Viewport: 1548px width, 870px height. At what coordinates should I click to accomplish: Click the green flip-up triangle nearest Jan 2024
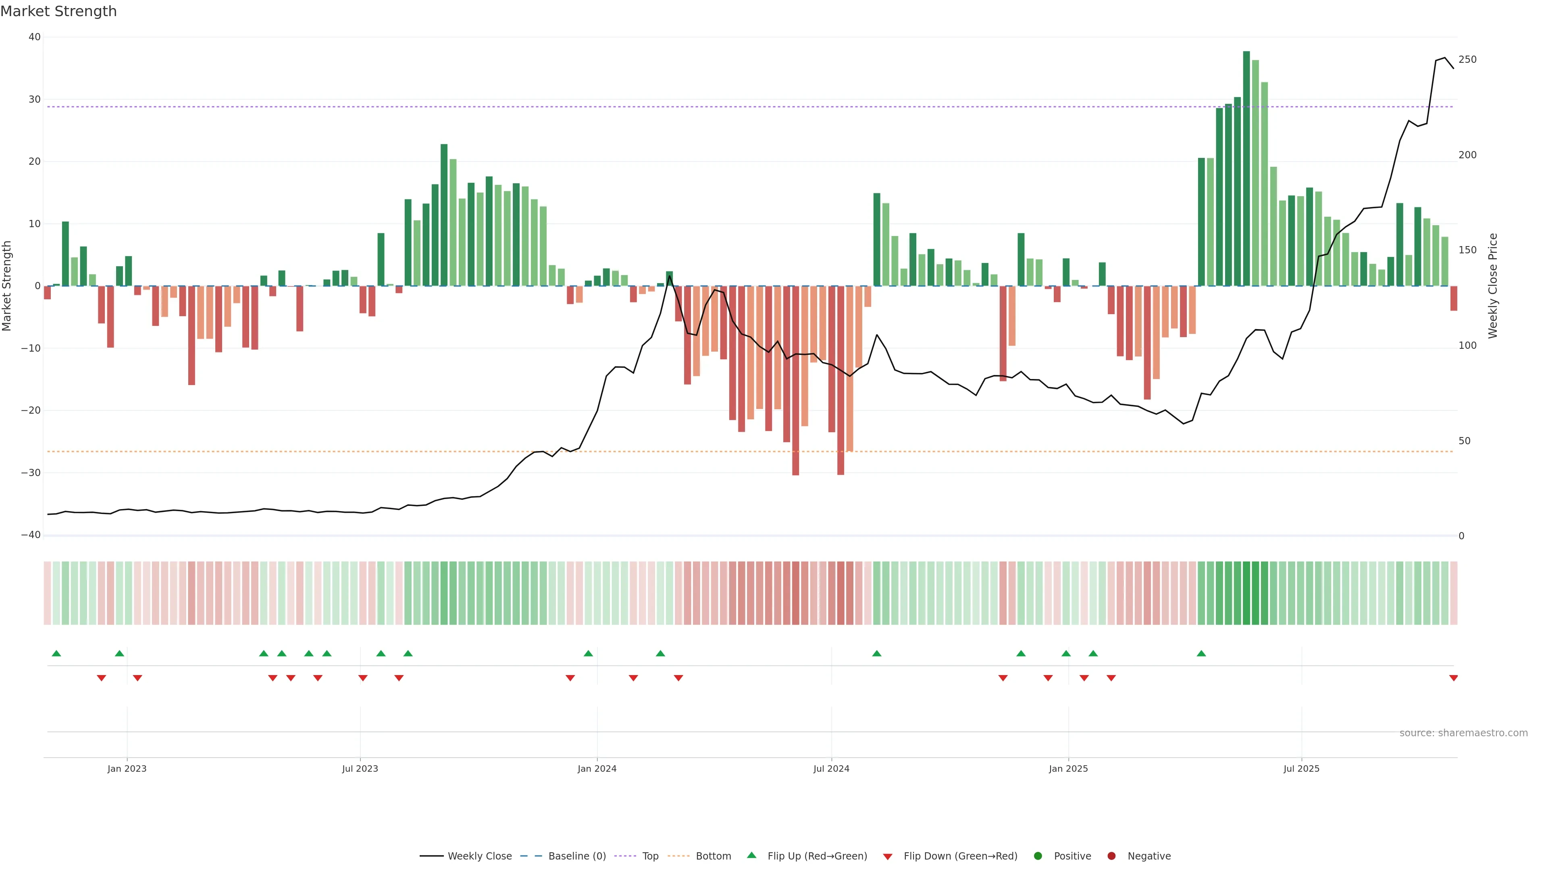[x=588, y=653]
